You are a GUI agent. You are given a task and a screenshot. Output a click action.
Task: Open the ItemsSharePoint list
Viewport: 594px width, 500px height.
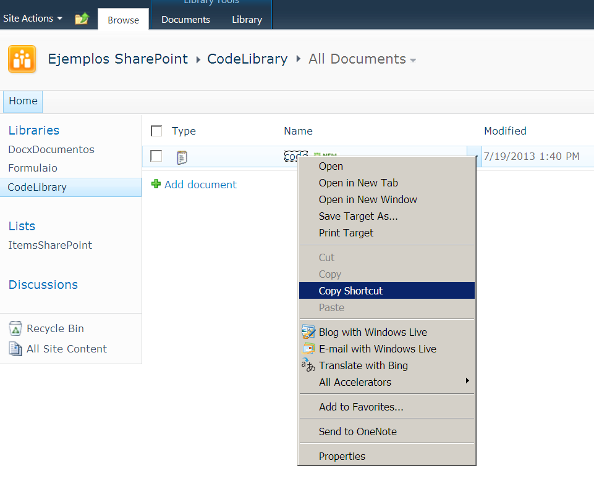50,245
